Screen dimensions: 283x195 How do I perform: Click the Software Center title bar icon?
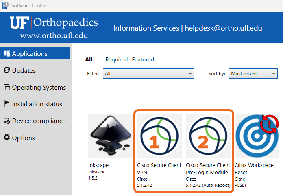(x=6, y=5)
